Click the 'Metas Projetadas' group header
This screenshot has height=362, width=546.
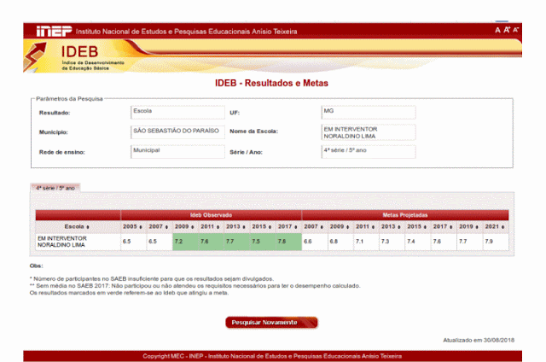coord(405,215)
